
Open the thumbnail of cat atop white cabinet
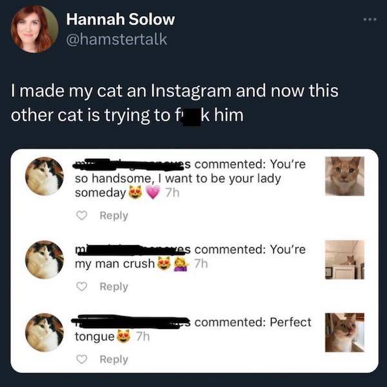(x=344, y=259)
